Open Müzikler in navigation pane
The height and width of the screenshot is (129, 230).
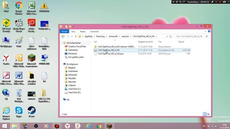coord(70,78)
